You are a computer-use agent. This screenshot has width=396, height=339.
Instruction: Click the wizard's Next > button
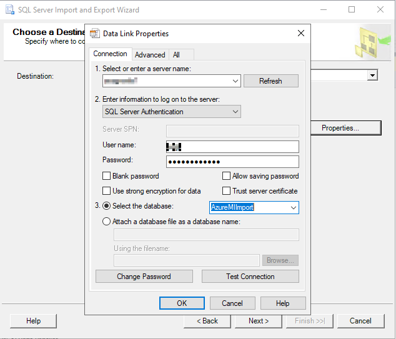click(x=259, y=321)
